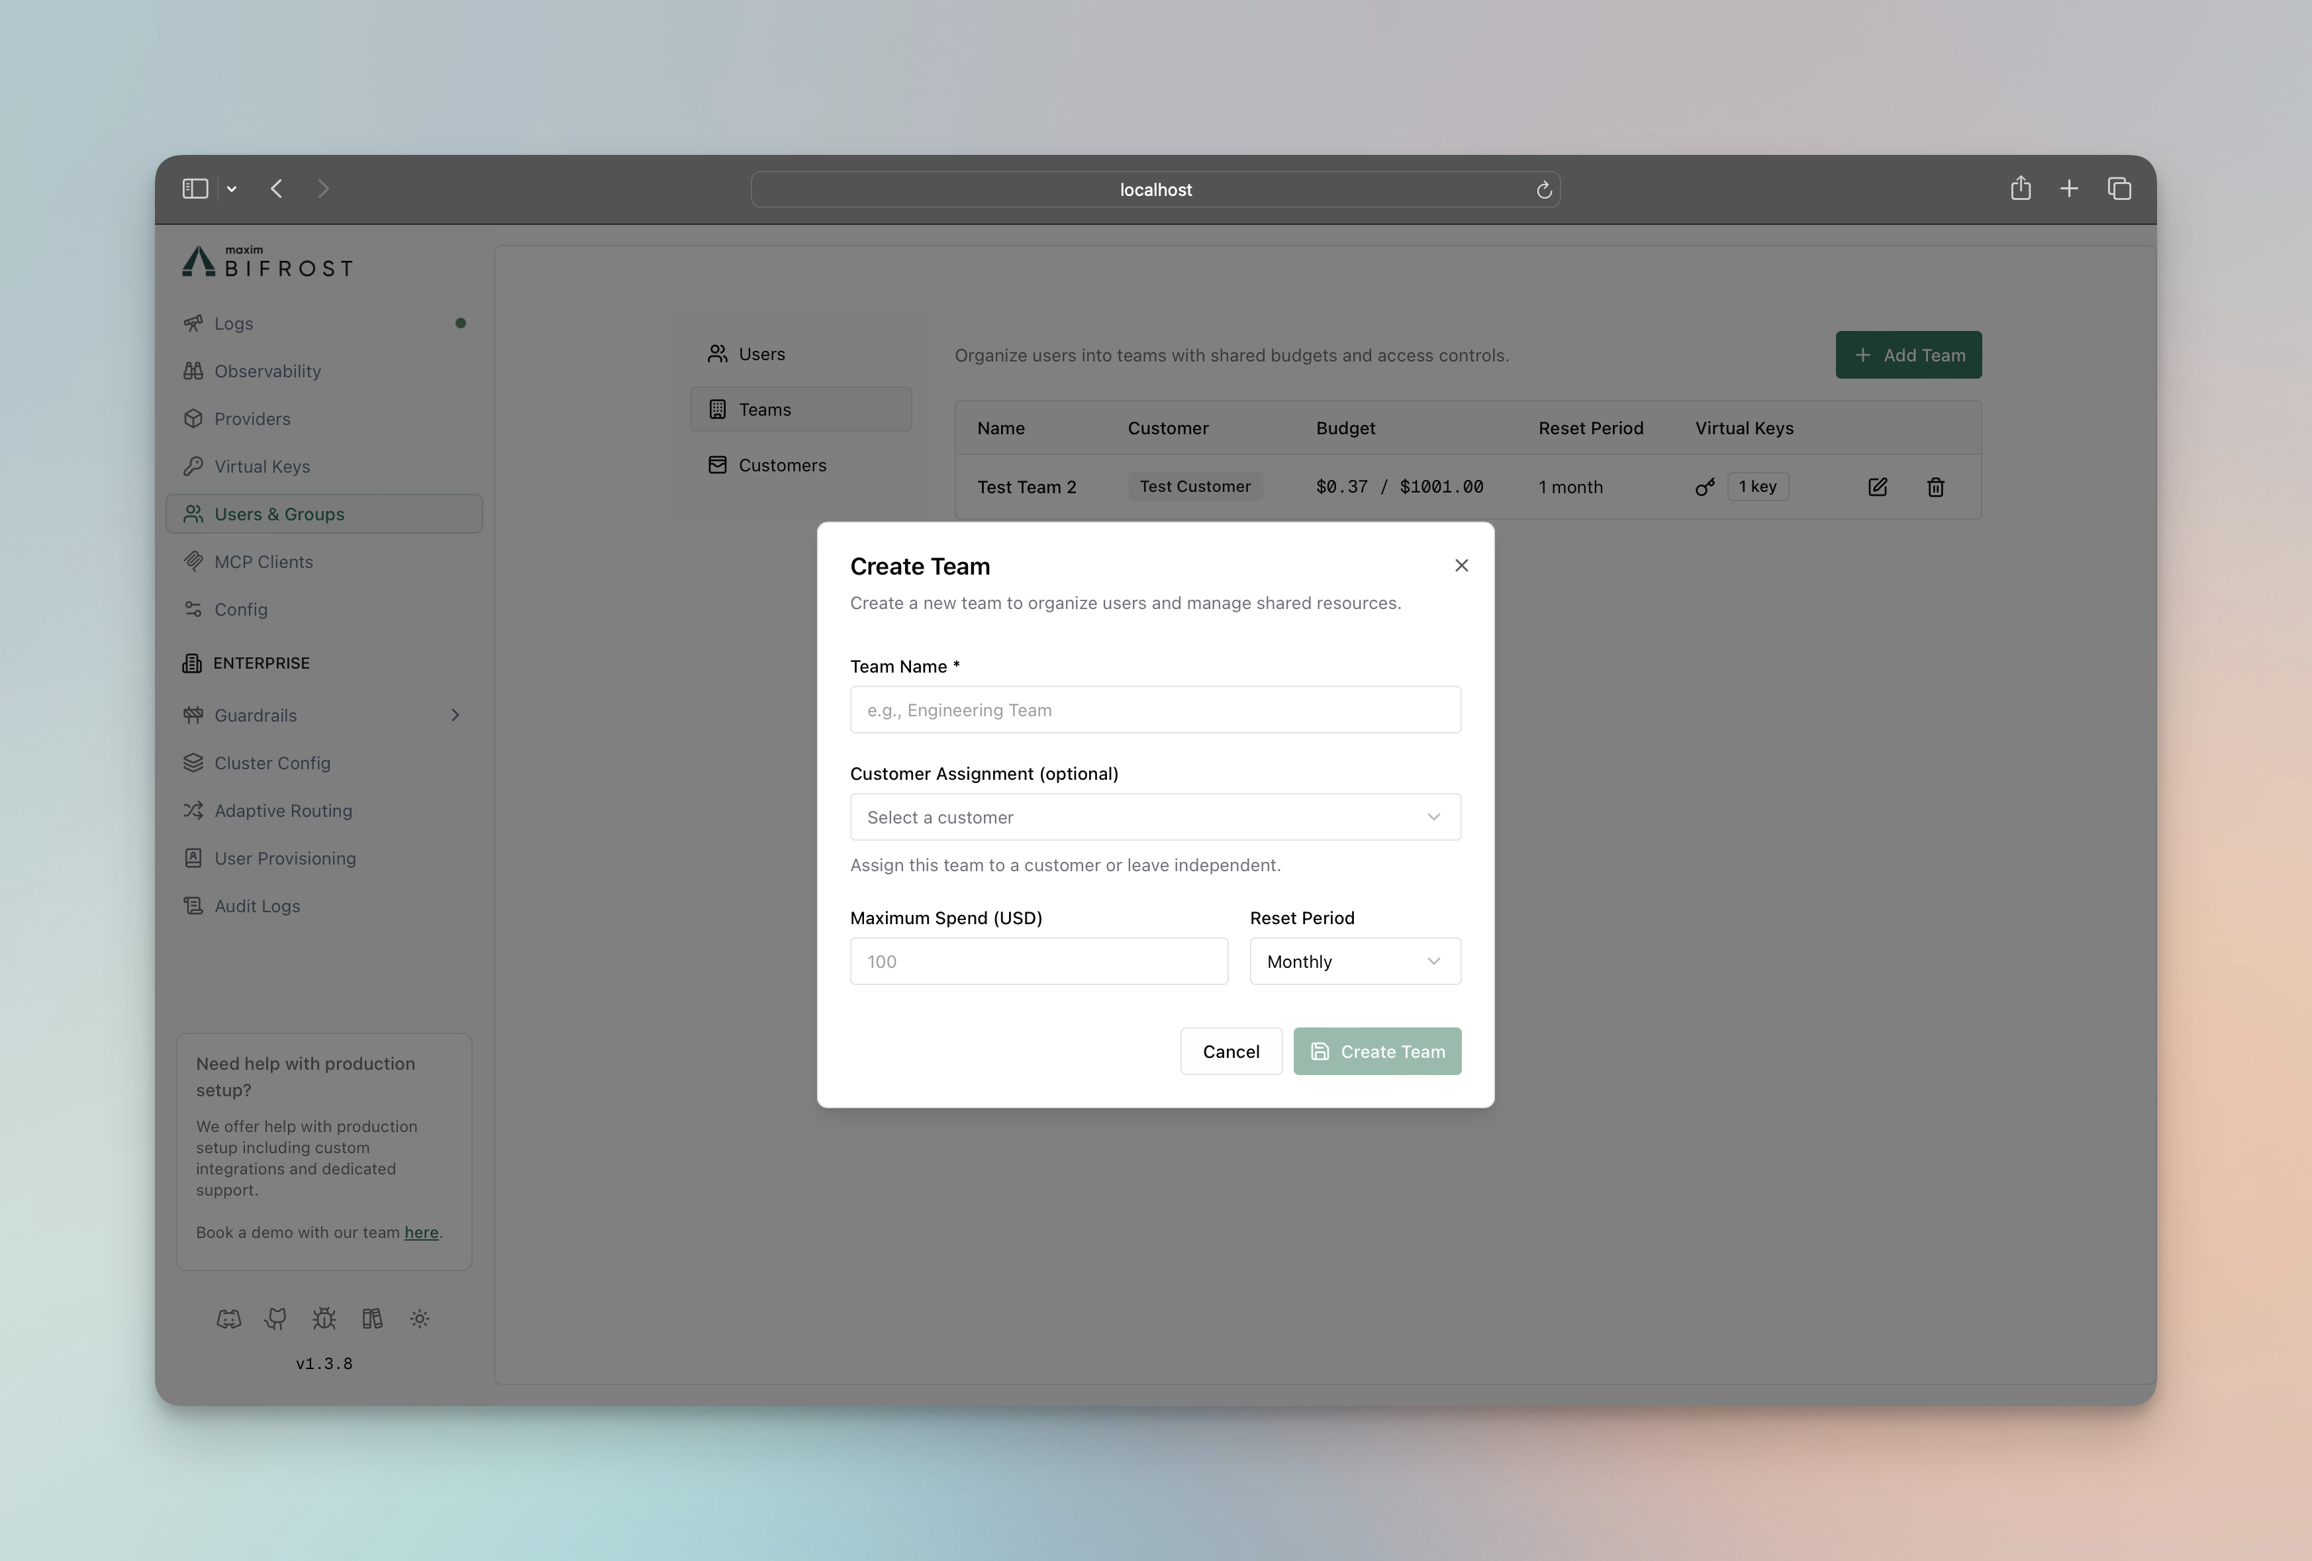This screenshot has height=1561, width=2312.
Task: Toggle light theme sun icon
Action: point(420,1318)
